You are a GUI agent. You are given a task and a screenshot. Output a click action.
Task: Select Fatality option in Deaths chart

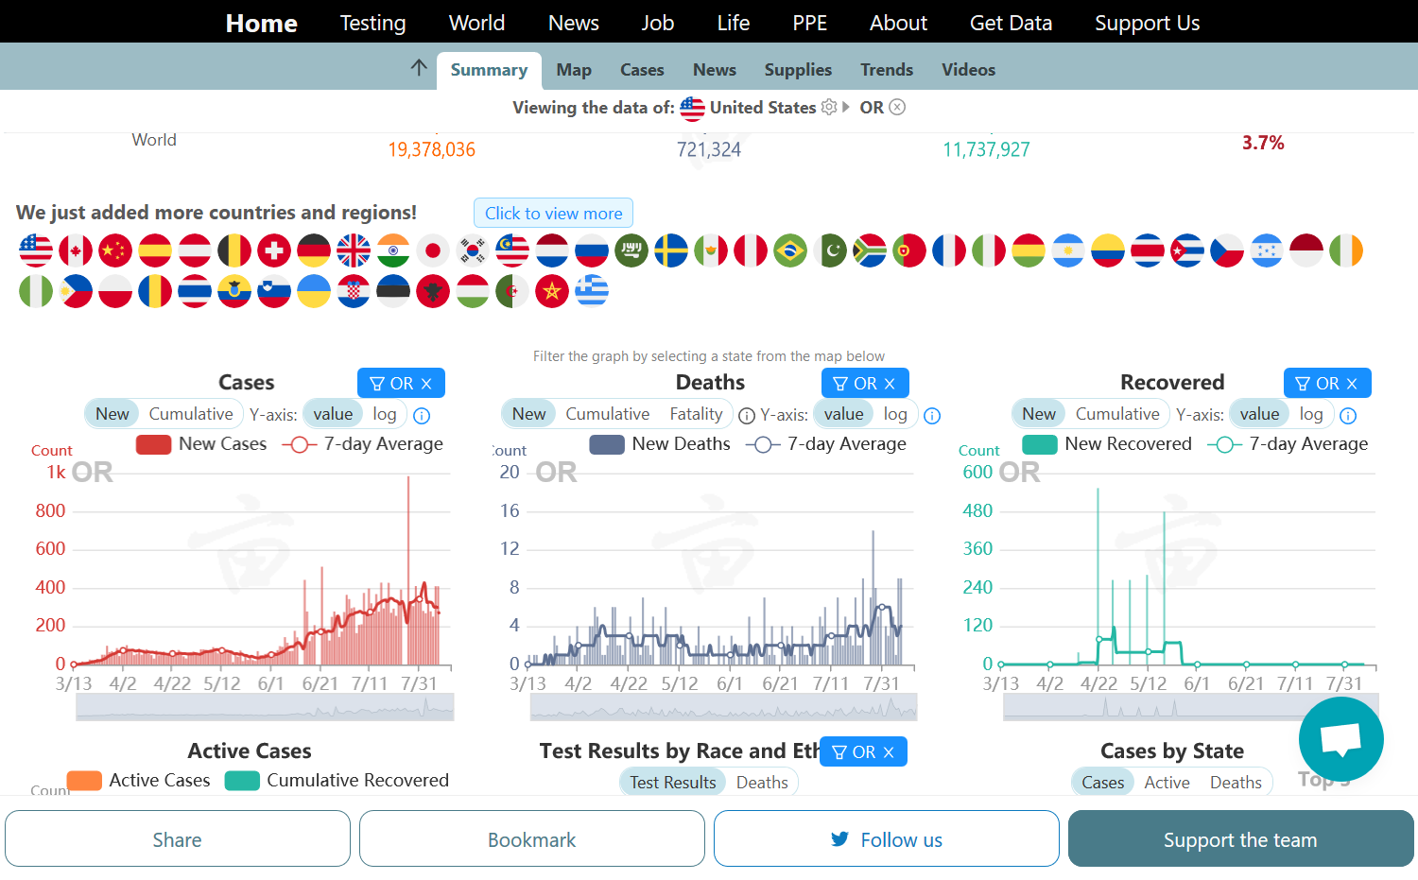click(696, 414)
